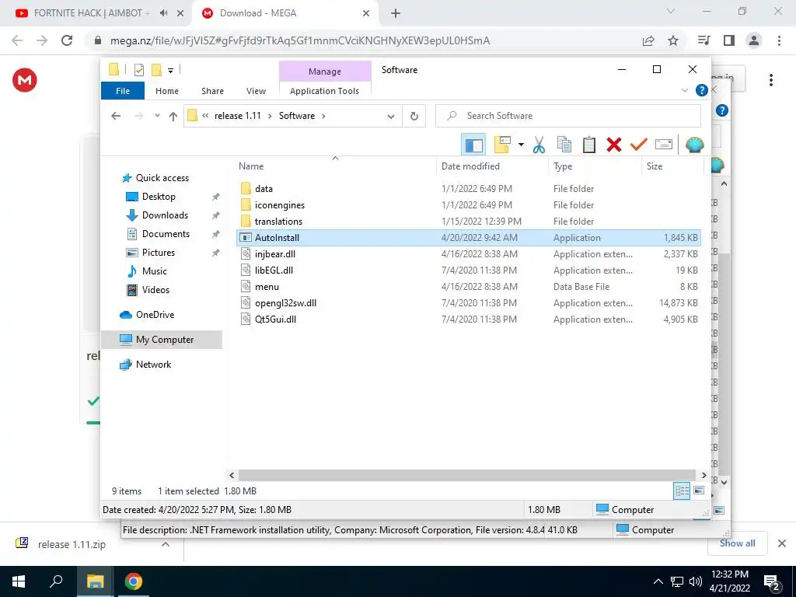Open a new Chrome tab
Viewport: 796px width, 597px height.
(x=396, y=14)
